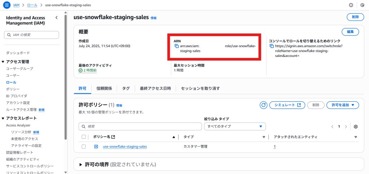Go to the previous policies page

point(332,126)
